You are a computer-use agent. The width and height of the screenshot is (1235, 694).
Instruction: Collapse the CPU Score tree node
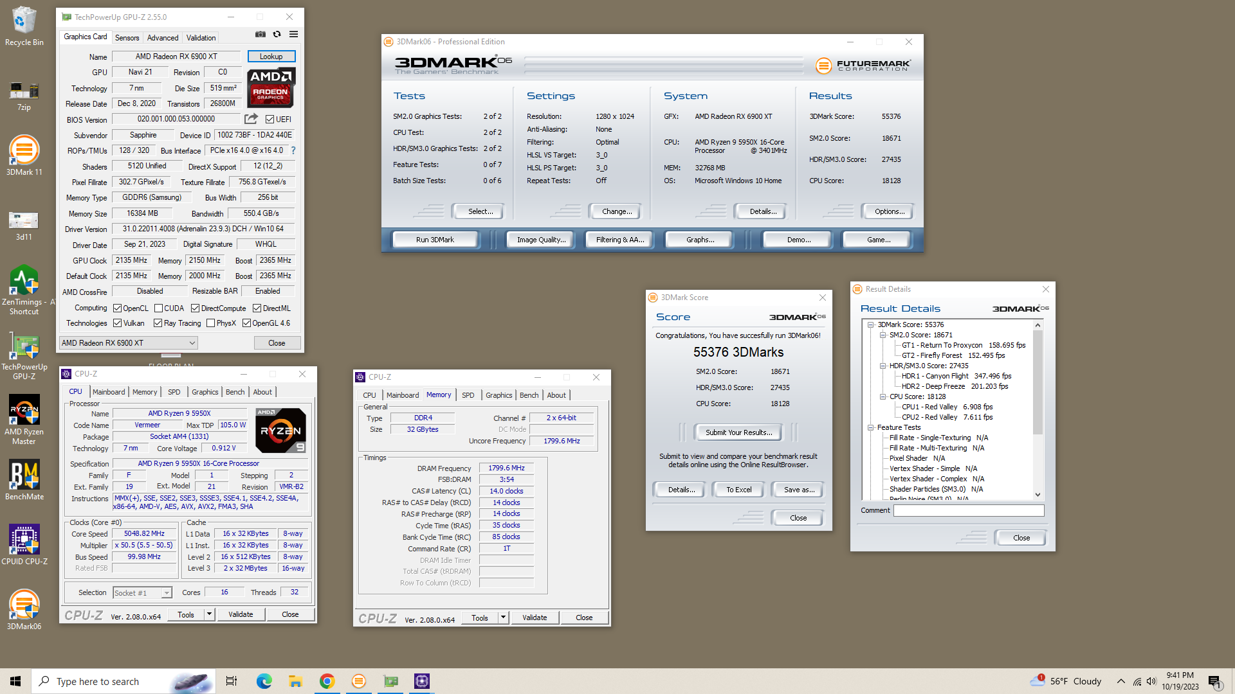point(883,396)
